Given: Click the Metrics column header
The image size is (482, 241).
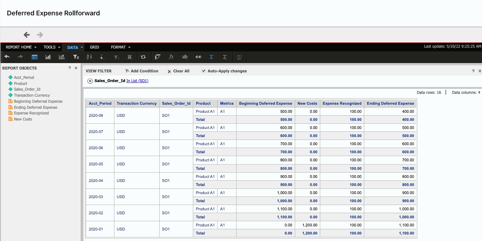Looking at the screenshot, I should tap(227, 103).
